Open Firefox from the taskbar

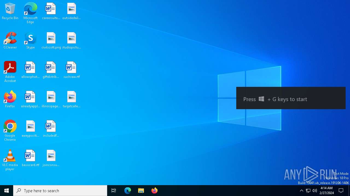154,191
